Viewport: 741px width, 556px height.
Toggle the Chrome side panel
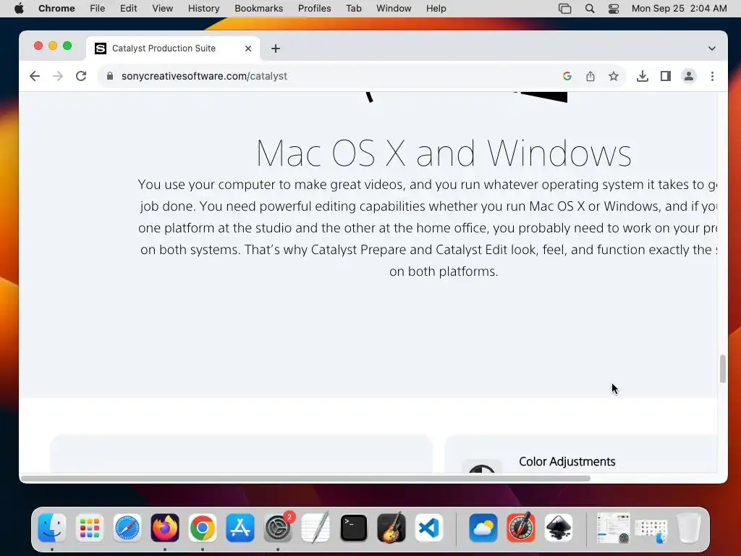[x=666, y=76]
